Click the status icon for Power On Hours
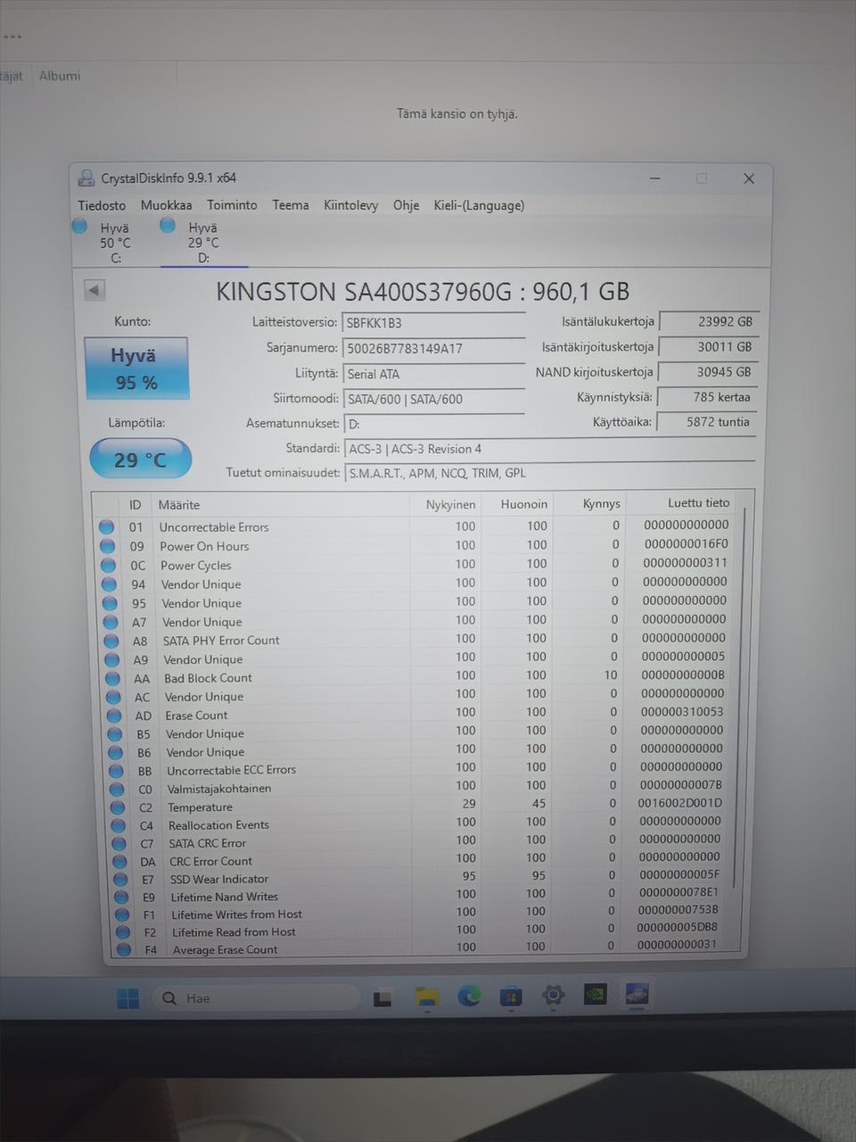This screenshot has height=1142, width=856. click(x=108, y=546)
